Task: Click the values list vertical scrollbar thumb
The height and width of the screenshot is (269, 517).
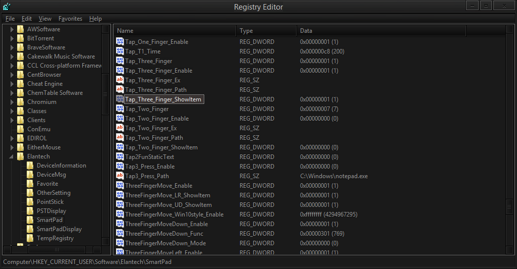Action: pyautogui.click(x=511, y=207)
